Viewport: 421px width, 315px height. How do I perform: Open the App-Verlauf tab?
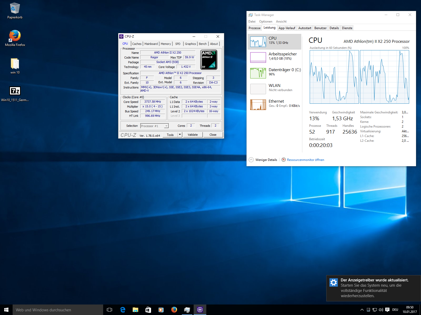(x=287, y=28)
